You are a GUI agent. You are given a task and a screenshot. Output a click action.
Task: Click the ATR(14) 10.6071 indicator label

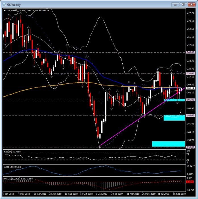point(13,167)
